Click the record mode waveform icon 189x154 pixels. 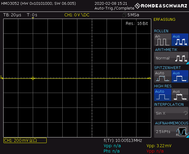pyautogui.click(x=182, y=131)
